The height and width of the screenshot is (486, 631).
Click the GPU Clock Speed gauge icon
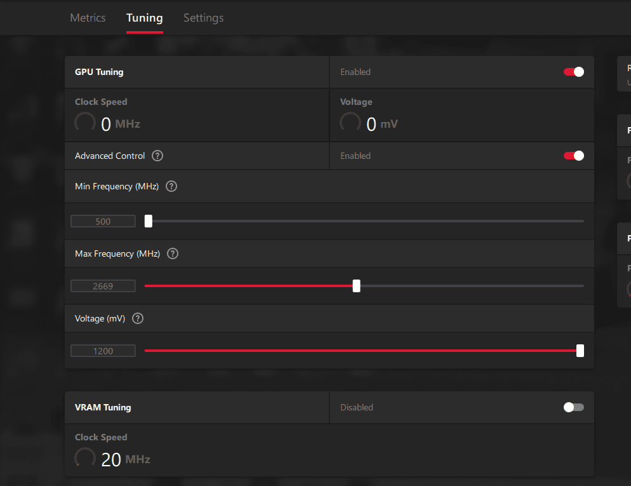pyautogui.click(x=85, y=123)
